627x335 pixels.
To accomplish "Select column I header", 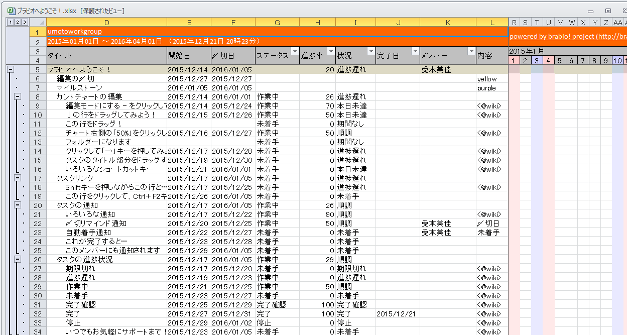I will (356, 22).
